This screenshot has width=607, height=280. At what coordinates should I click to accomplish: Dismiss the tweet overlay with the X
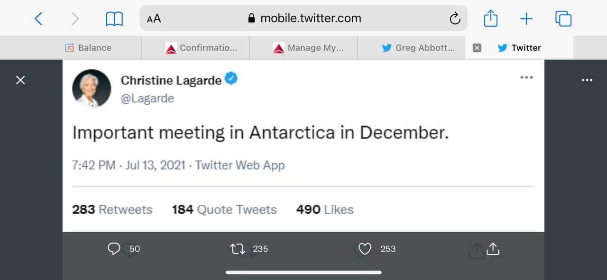point(20,80)
